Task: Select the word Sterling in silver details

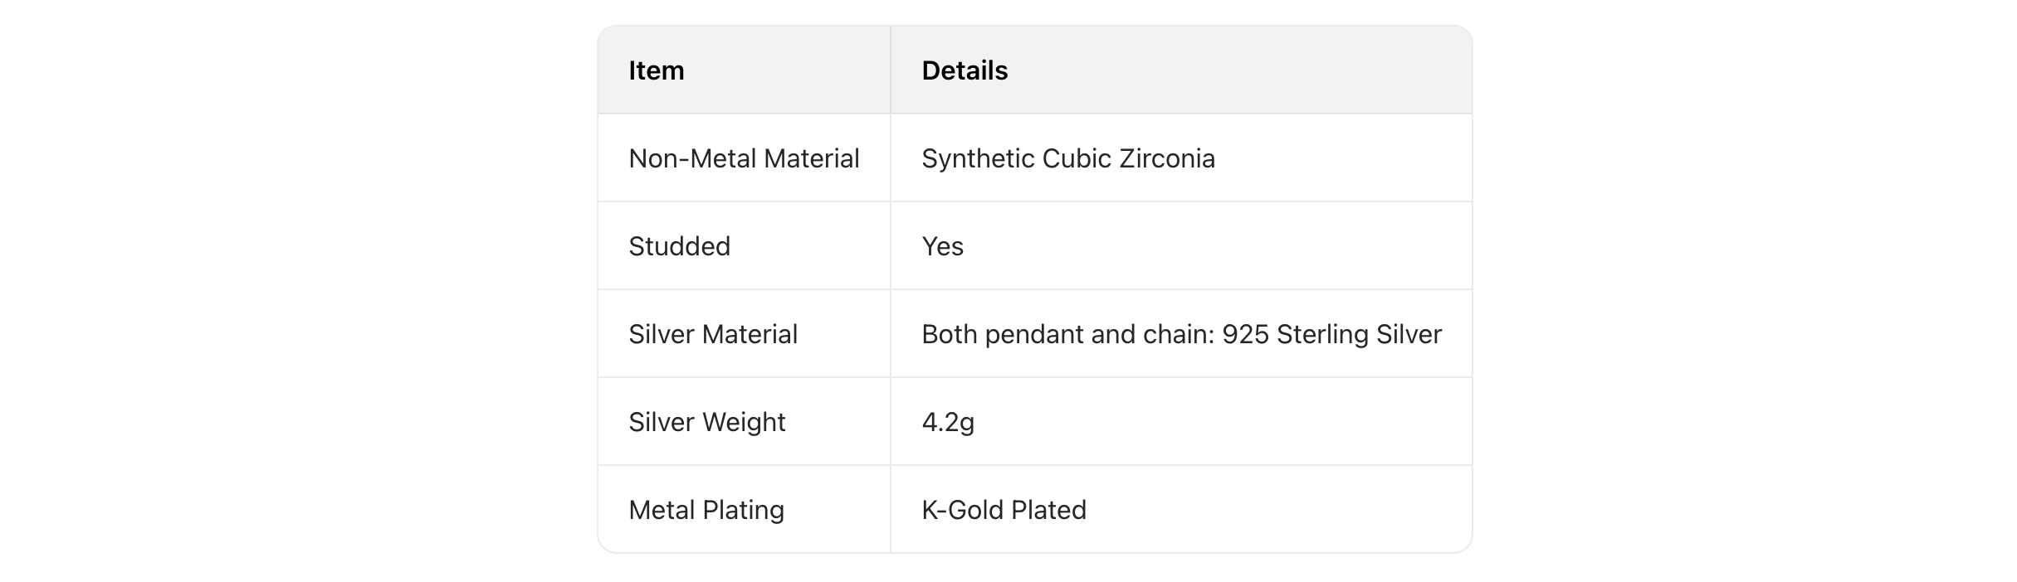Action: pyautogui.click(x=1322, y=334)
